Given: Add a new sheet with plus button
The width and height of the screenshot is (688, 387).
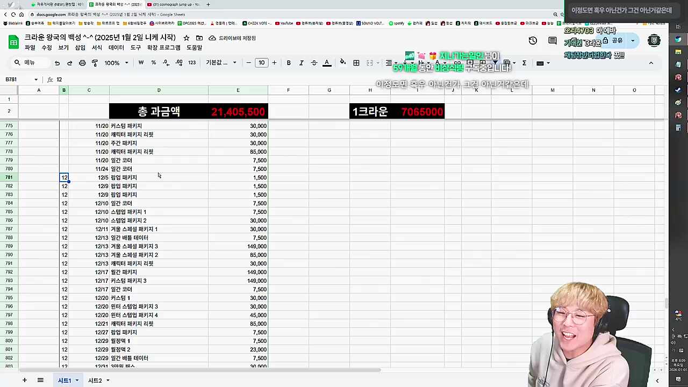Looking at the screenshot, I should pyautogui.click(x=24, y=381).
